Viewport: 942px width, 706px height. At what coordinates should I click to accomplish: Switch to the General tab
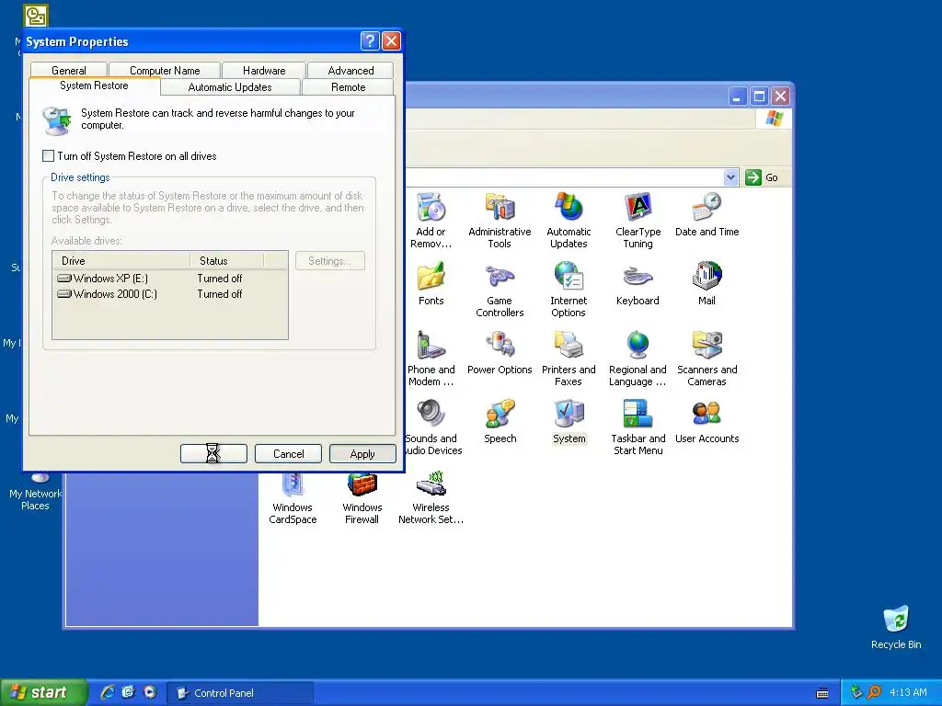tap(68, 70)
